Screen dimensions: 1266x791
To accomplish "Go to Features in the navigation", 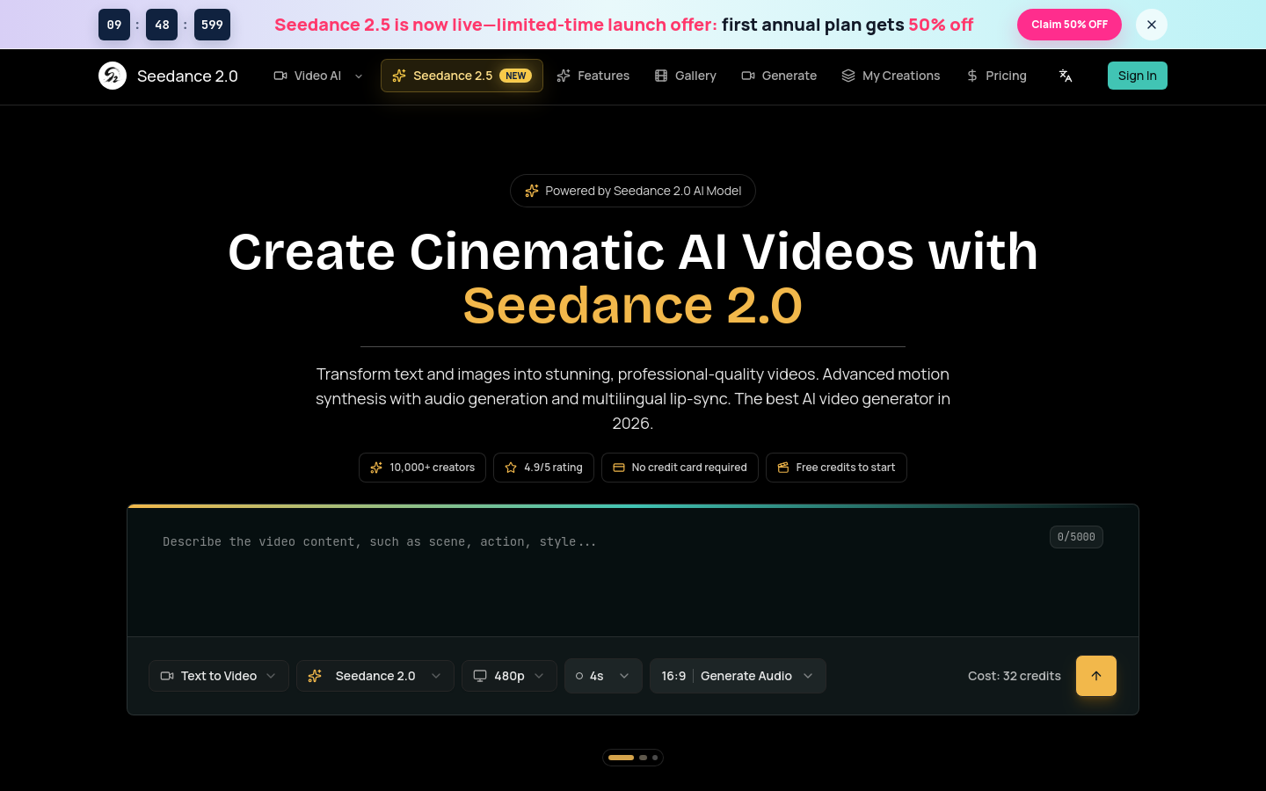I will point(593,76).
